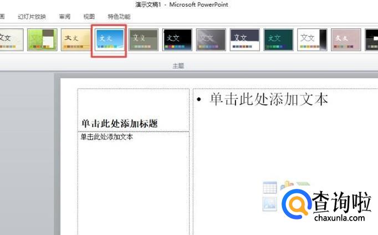Apply the beige theme at left edge
This screenshot has width=378, height=235.
[11, 40]
